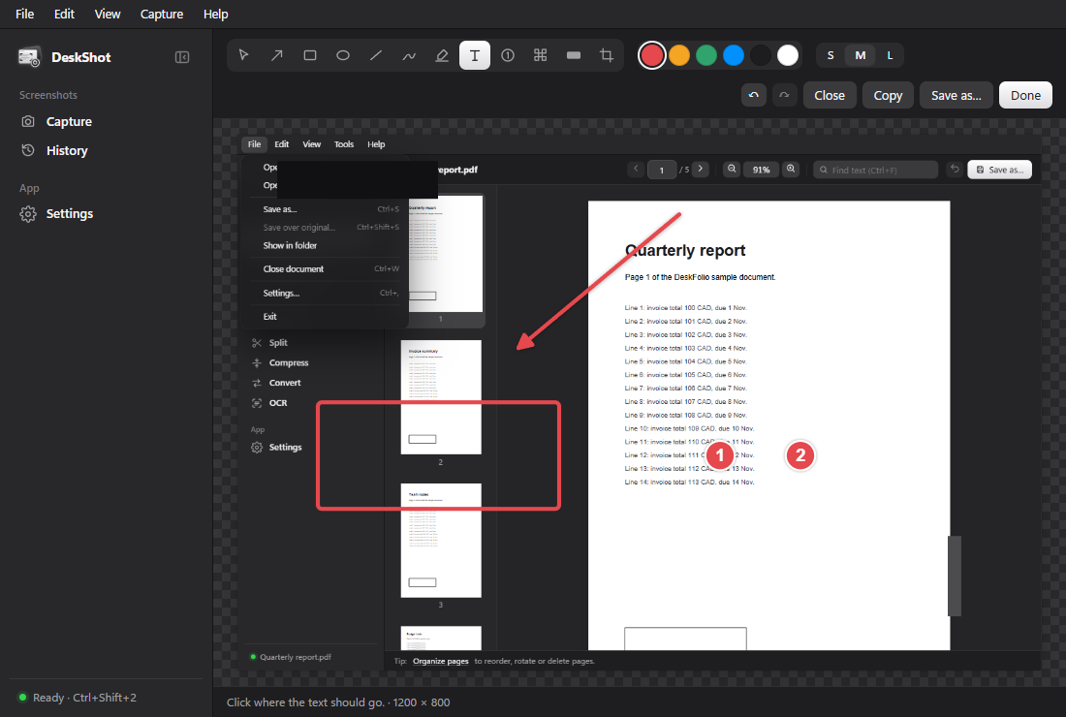
Task: Click the Done button
Action: click(1025, 95)
